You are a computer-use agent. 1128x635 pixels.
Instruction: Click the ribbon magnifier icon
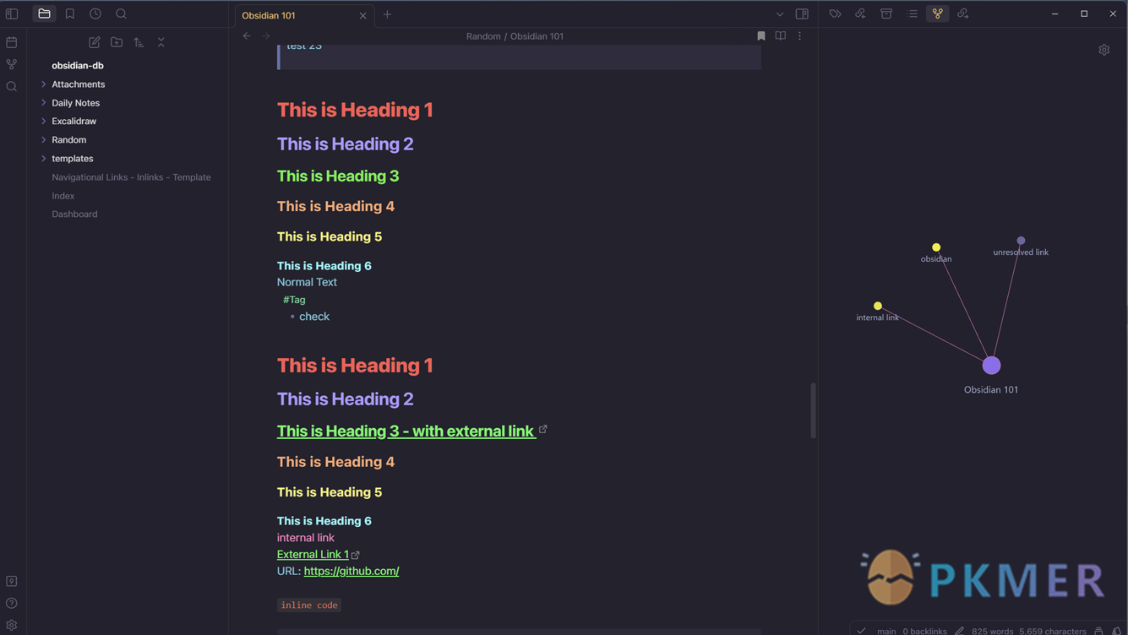click(x=12, y=86)
